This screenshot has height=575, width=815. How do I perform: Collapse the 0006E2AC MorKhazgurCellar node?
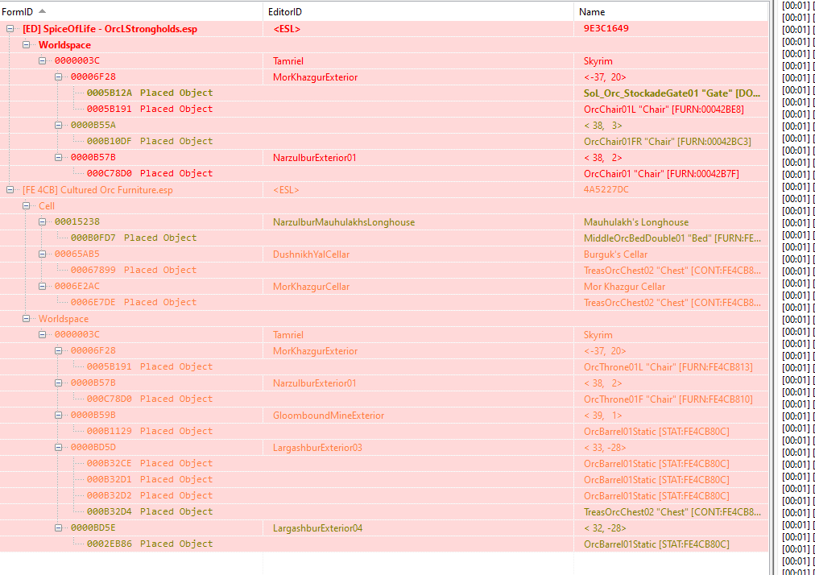(42, 287)
